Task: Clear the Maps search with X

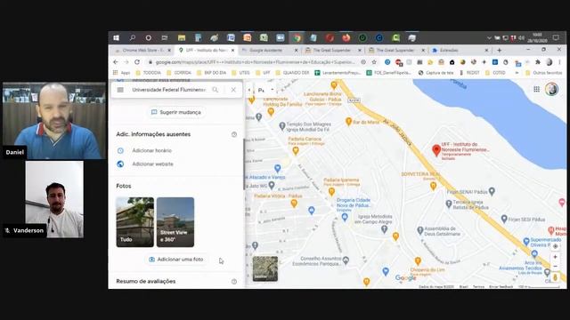Action: click(233, 90)
